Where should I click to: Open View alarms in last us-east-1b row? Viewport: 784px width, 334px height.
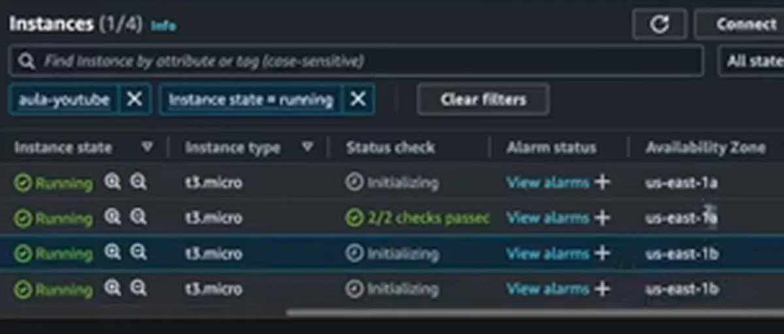pos(547,288)
